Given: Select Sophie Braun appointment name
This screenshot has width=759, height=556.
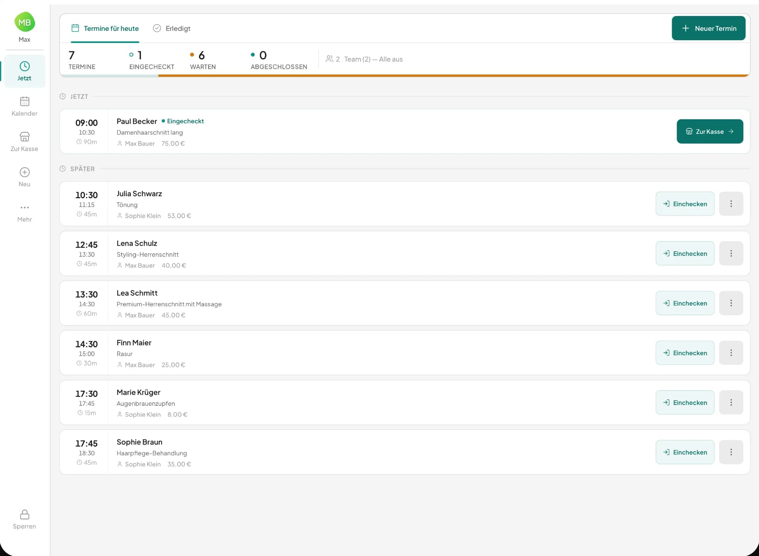Looking at the screenshot, I should pyautogui.click(x=139, y=442).
